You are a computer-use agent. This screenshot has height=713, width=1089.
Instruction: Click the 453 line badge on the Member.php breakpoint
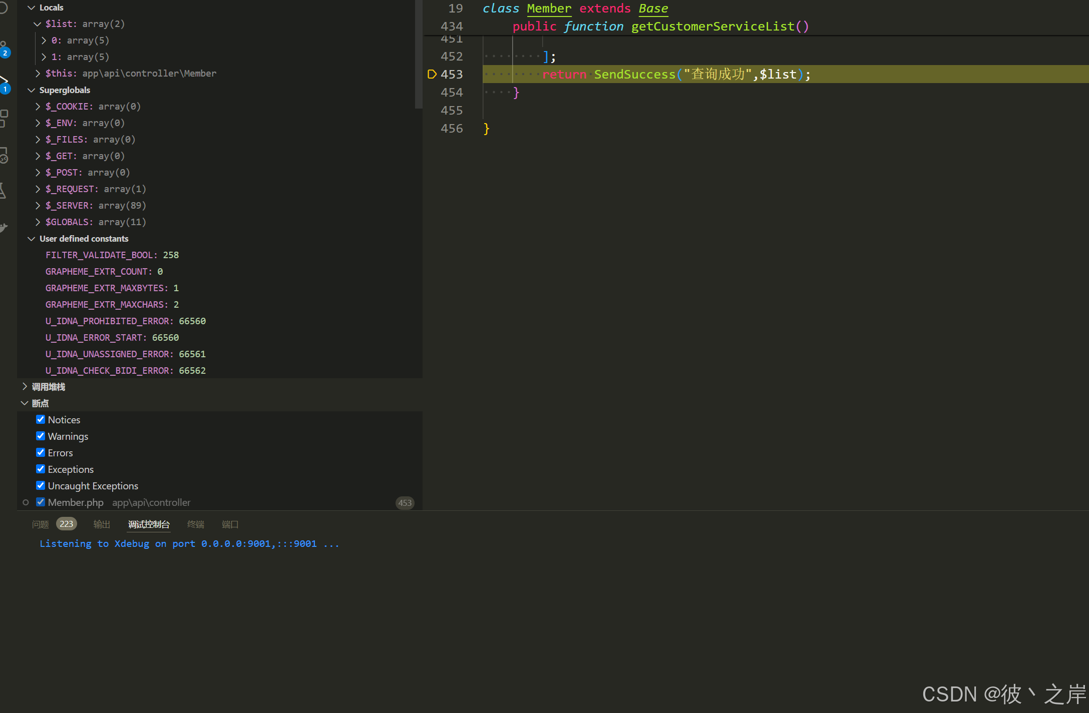405,503
